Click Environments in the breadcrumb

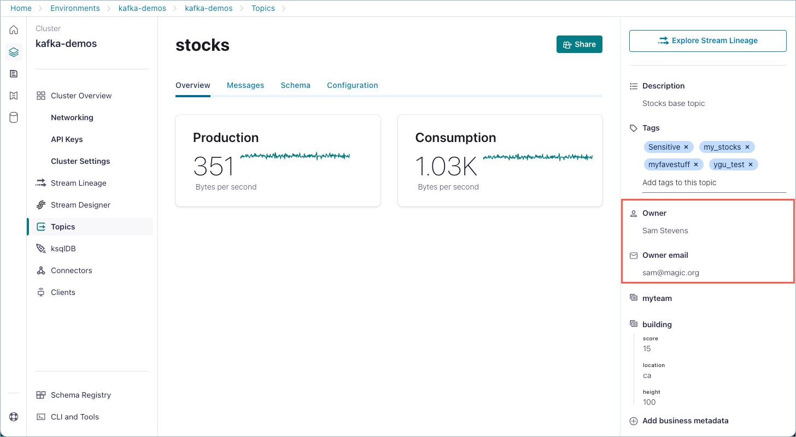[x=75, y=8]
